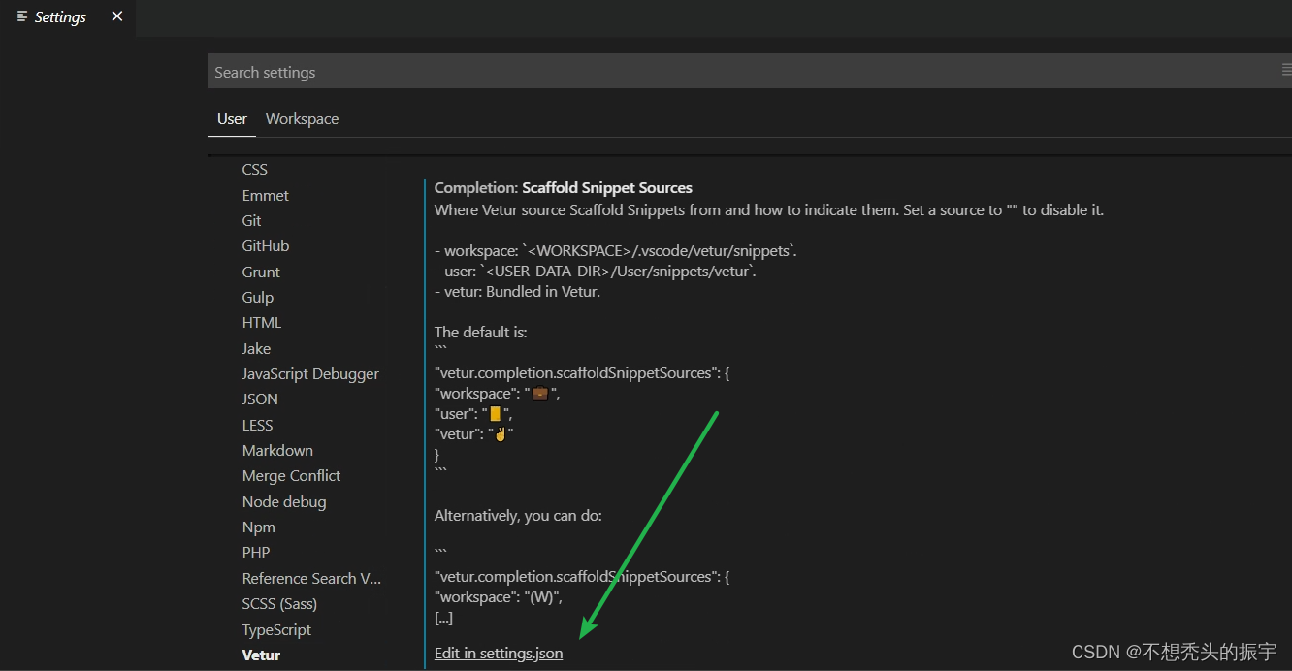Select Vetur in settings tree

click(x=261, y=655)
